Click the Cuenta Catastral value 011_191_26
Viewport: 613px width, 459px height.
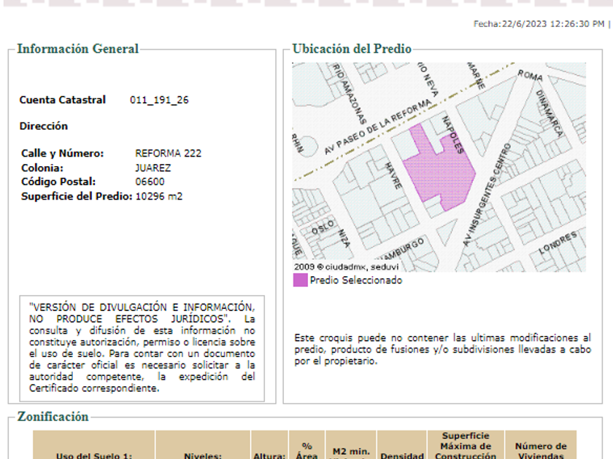click(159, 101)
